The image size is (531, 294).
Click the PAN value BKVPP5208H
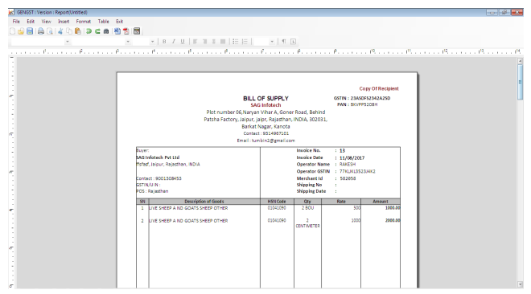point(364,104)
